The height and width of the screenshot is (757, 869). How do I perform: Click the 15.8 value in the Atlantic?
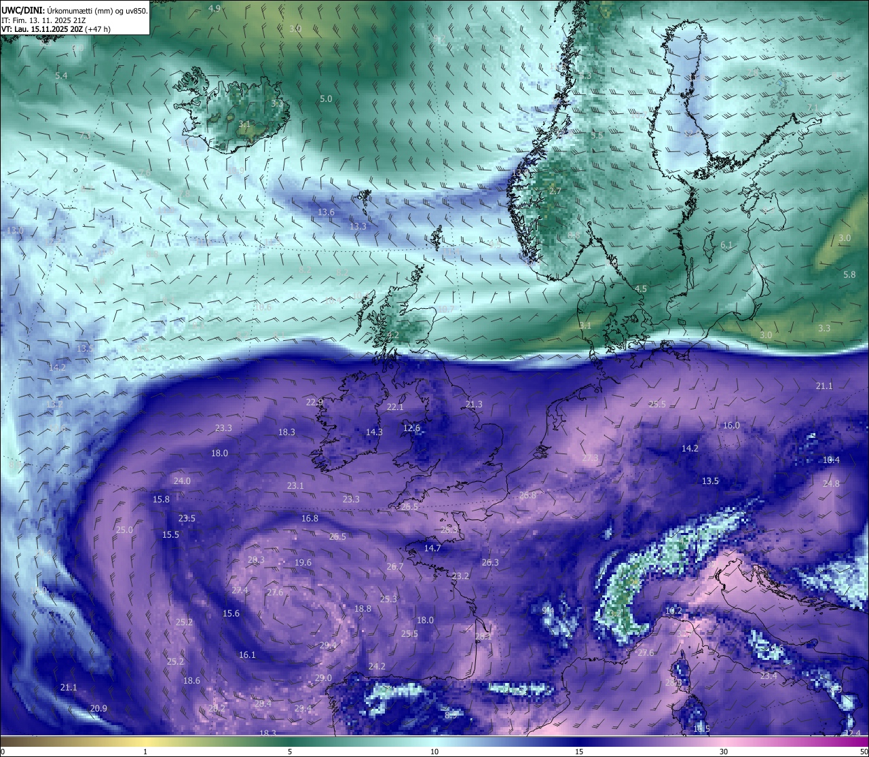161,499
